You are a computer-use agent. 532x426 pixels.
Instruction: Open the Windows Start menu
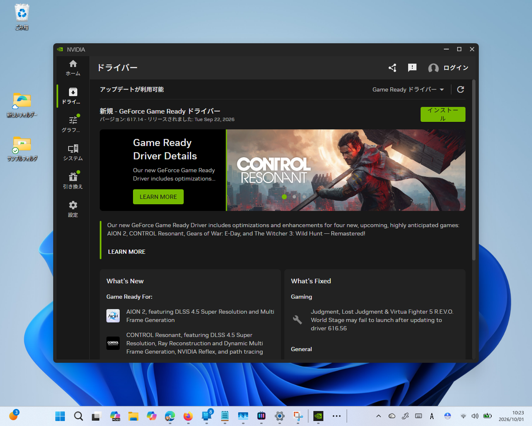60,416
